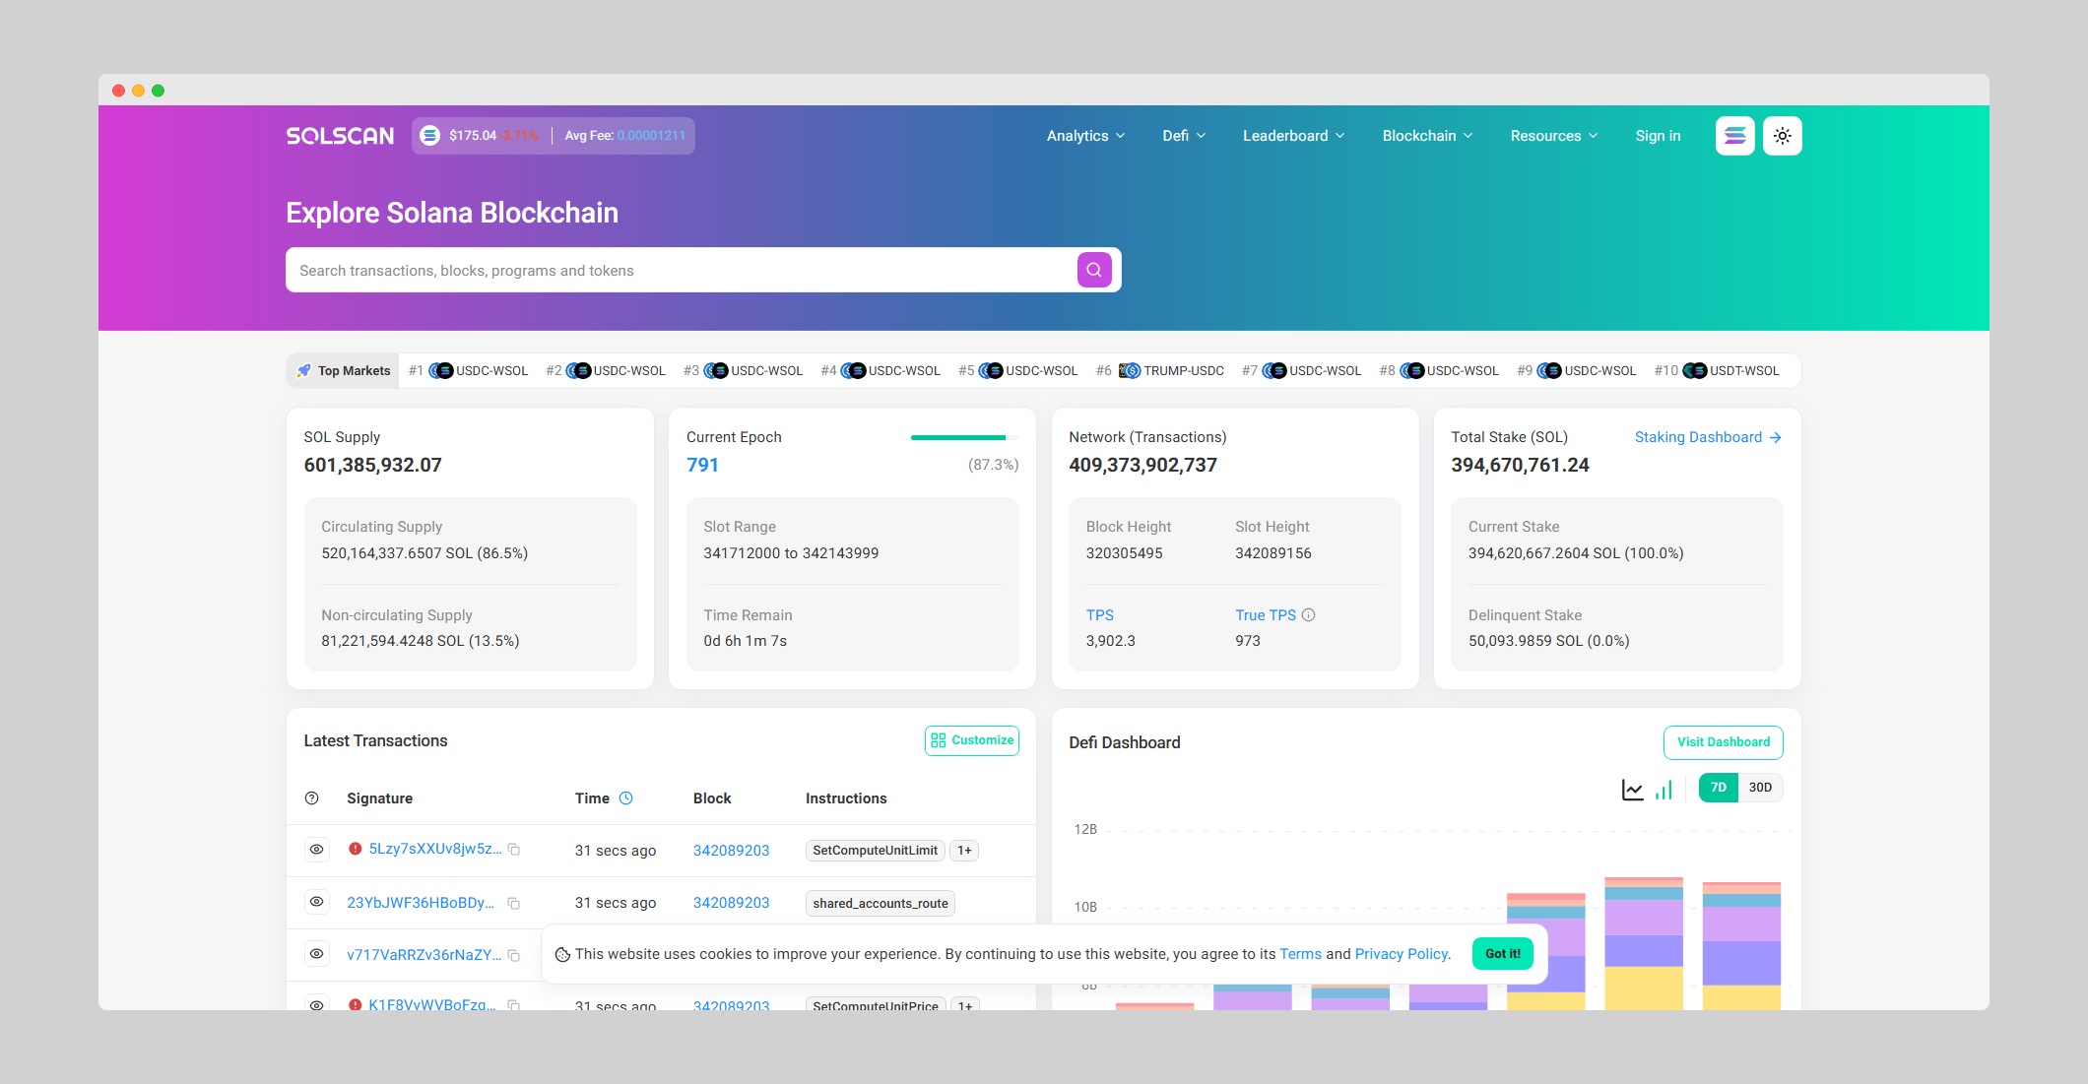
Task: Expand the 1+ instructions on SetComputeUnitLimit row
Action: tap(964, 851)
